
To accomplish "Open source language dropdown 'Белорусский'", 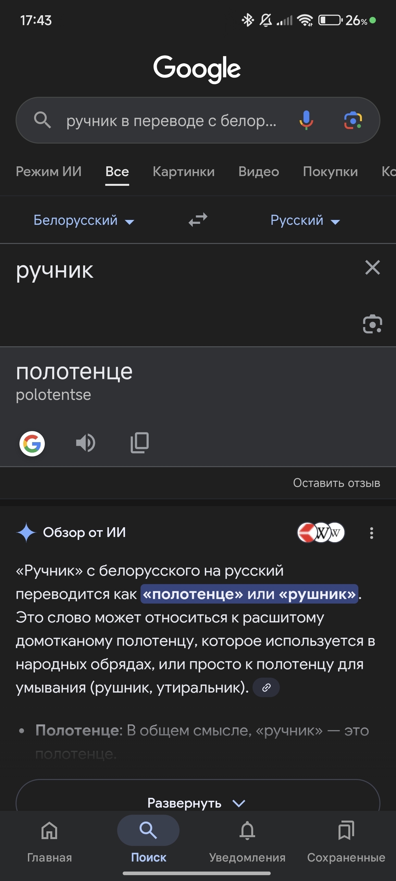I will 84,221.
